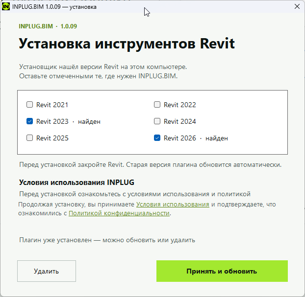Image resolution: width=305 pixels, height=297 pixels.
Task: Check the Revit 2022 checkbox
Action: pyautogui.click(x=157, y=105)
